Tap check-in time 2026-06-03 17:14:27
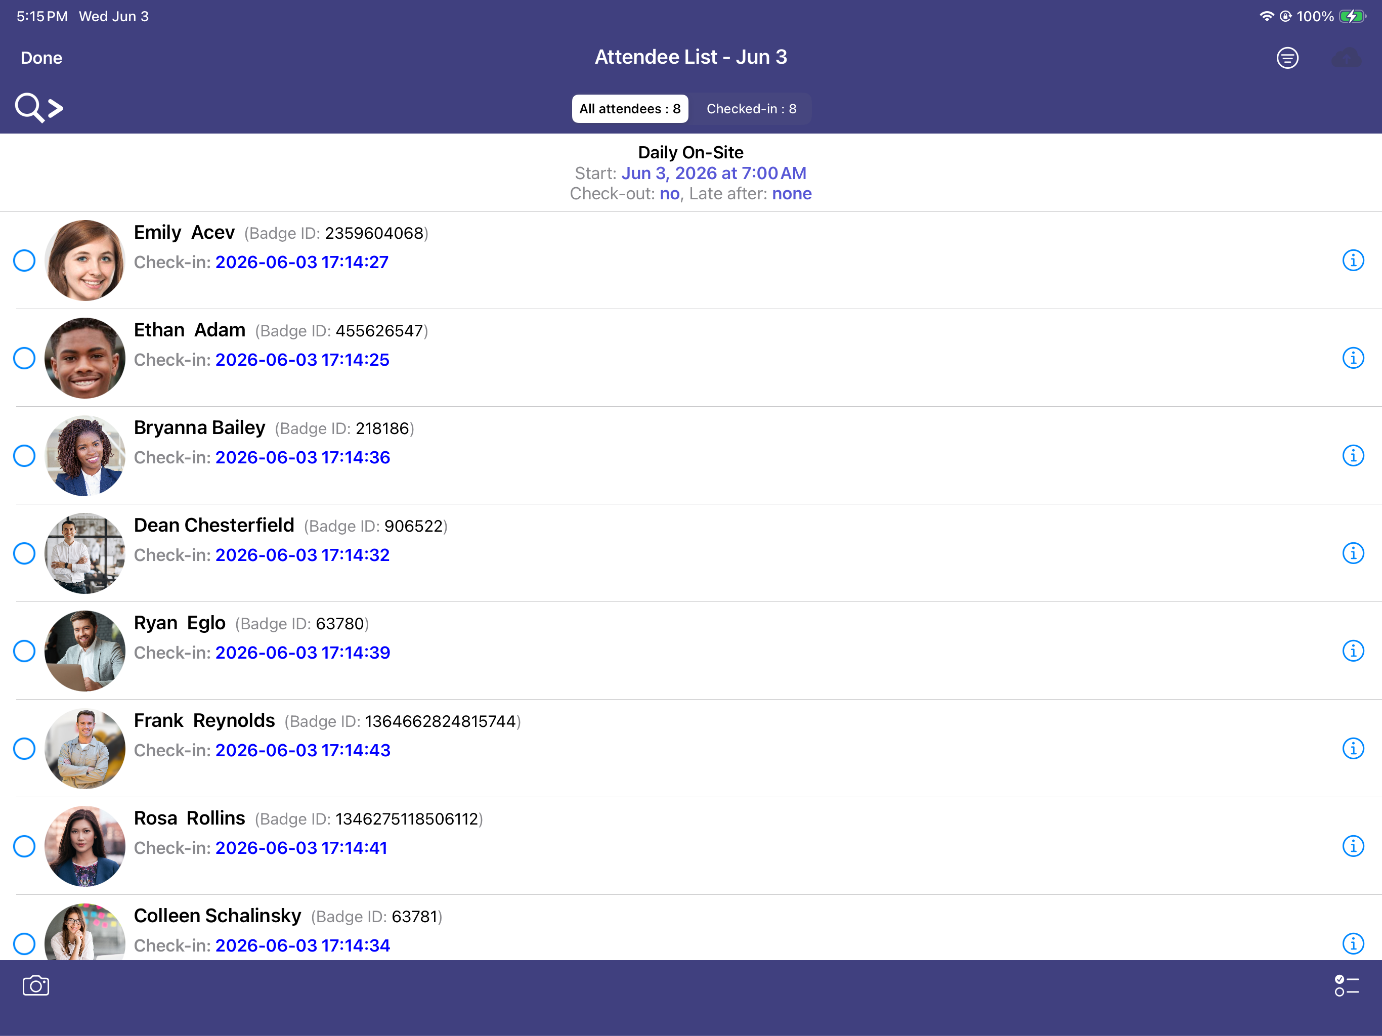The width and height of the screenshot is (1382, 1036). click(302, 263)
